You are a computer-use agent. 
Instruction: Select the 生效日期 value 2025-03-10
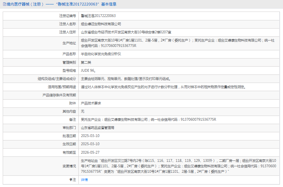pyautogui.click(x=90, y=144)
